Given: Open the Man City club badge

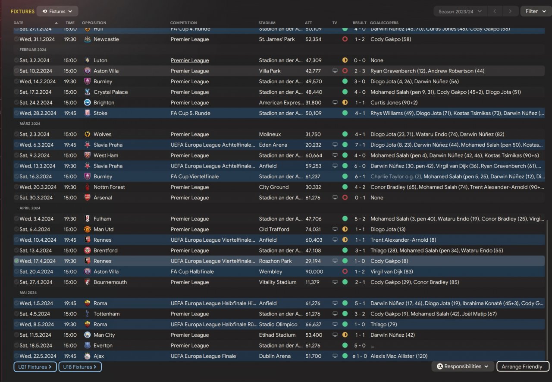Looking at the screenshot, I should (87, 335).
